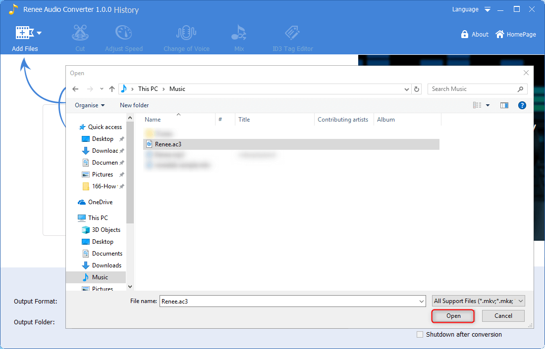Select This PC in navigation pane

[x=93, y=218]
